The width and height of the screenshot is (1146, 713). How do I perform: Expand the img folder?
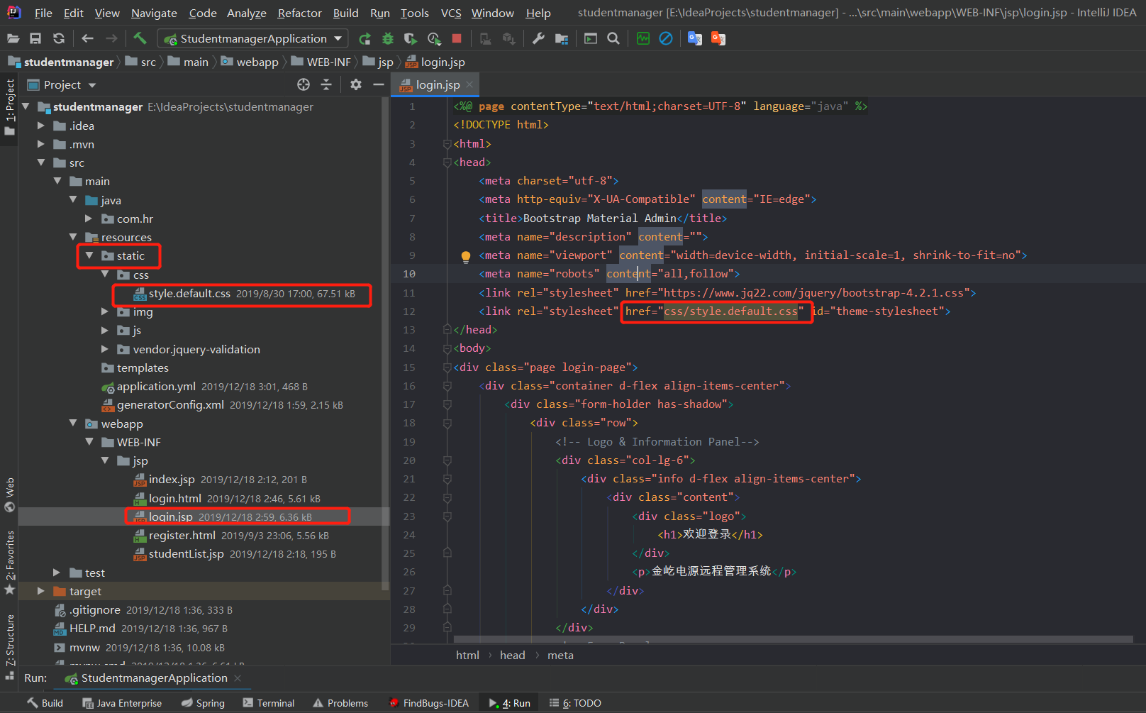105,311
